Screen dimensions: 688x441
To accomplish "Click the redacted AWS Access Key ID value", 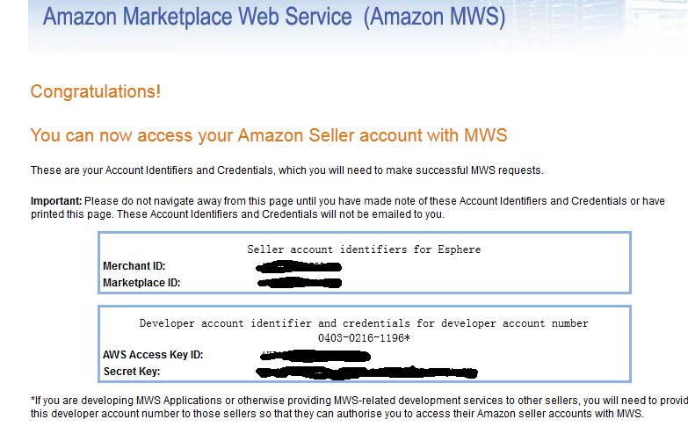I will [x=315, y=356].
